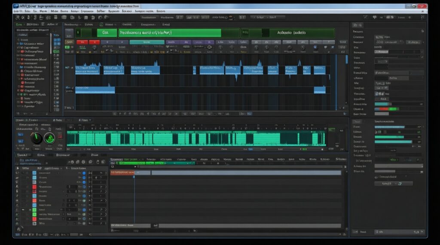Select the dark green Anderiio display field
This screenshot has width=440, height=245.
[x=288, y=33]
